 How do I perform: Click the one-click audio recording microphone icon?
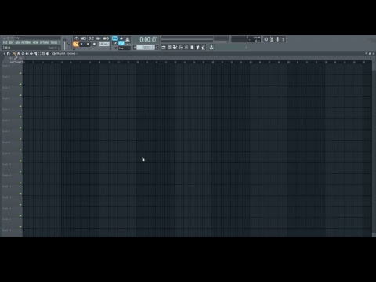277,39
